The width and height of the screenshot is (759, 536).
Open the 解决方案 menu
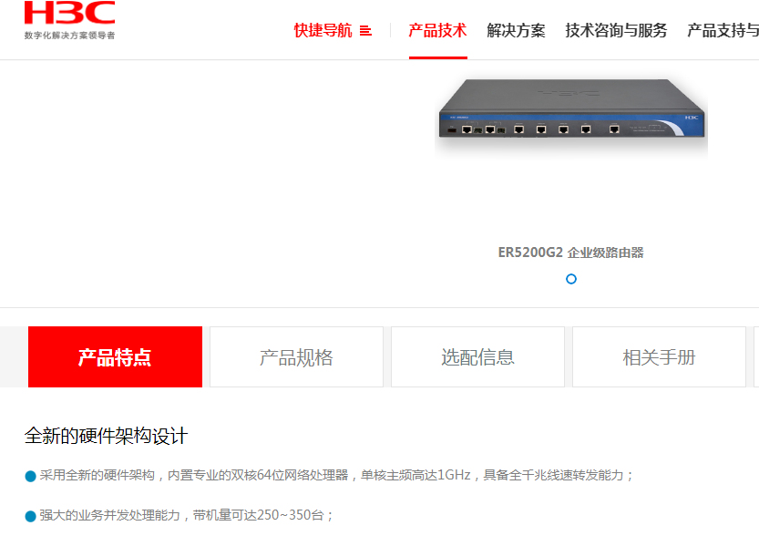516,30
